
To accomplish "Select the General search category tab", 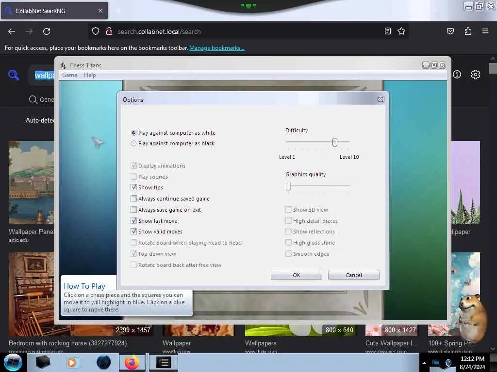I will 42,100.
